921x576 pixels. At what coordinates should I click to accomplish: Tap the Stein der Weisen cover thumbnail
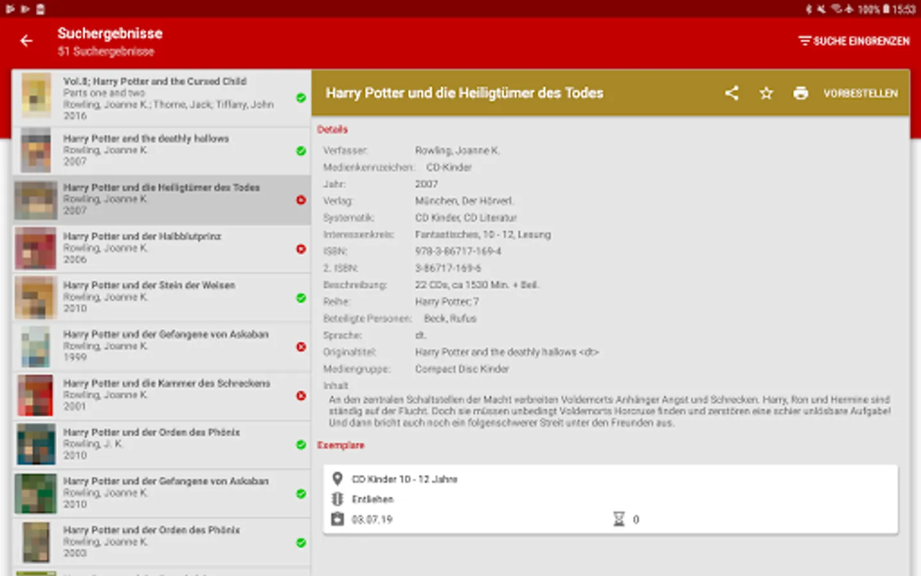coord(36,298)
